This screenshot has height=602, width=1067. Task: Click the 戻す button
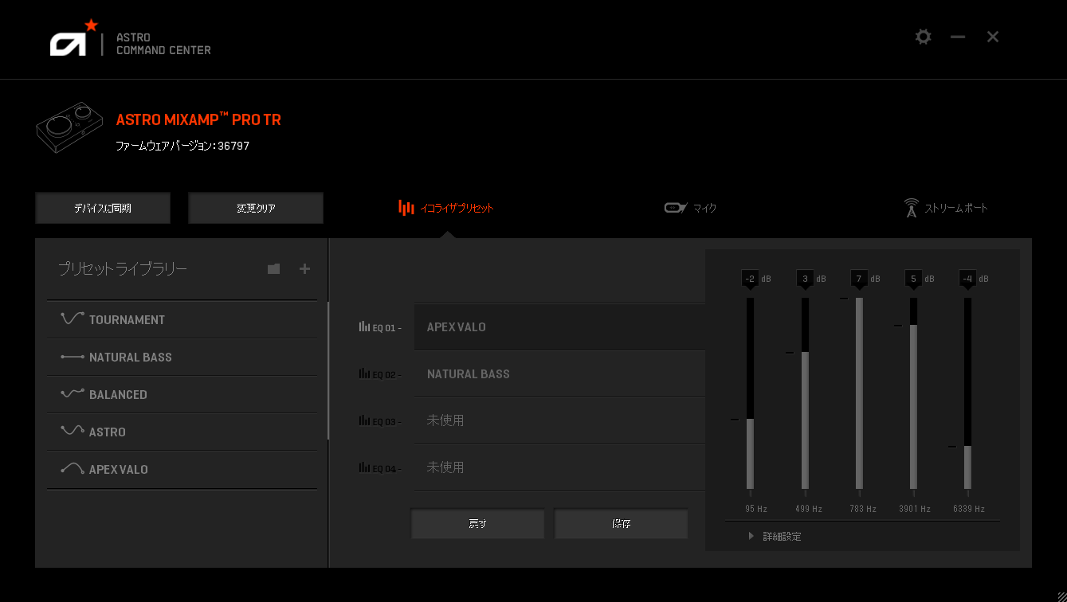pos(477,523)
